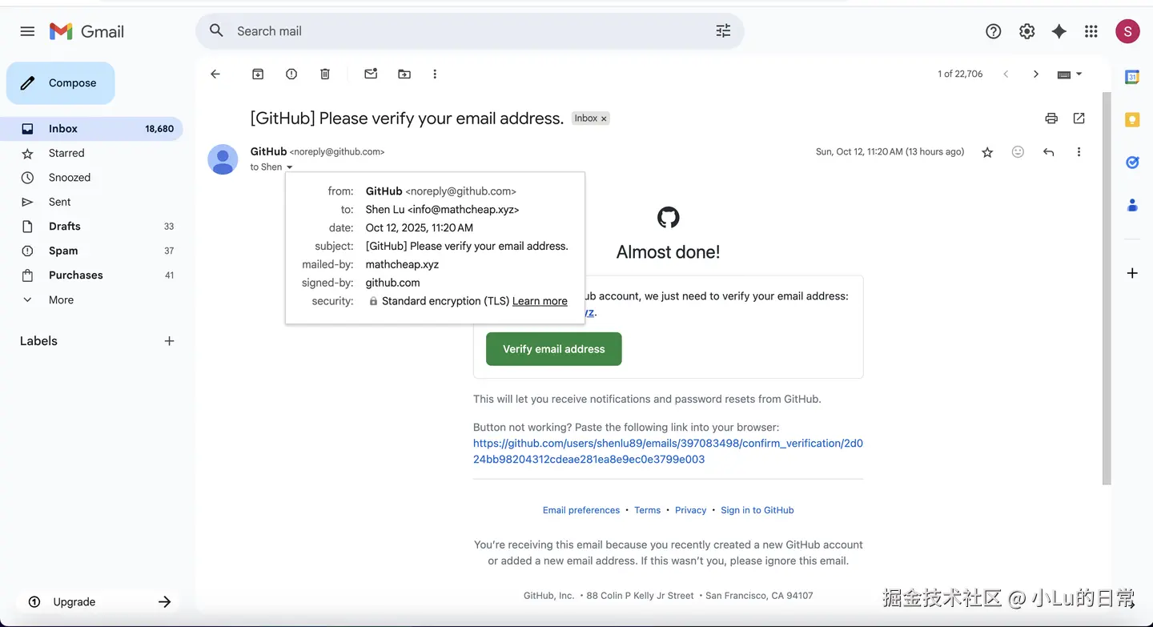Remove the Inbox label tag
The image size is (1153, 627).
coord(605,119)
